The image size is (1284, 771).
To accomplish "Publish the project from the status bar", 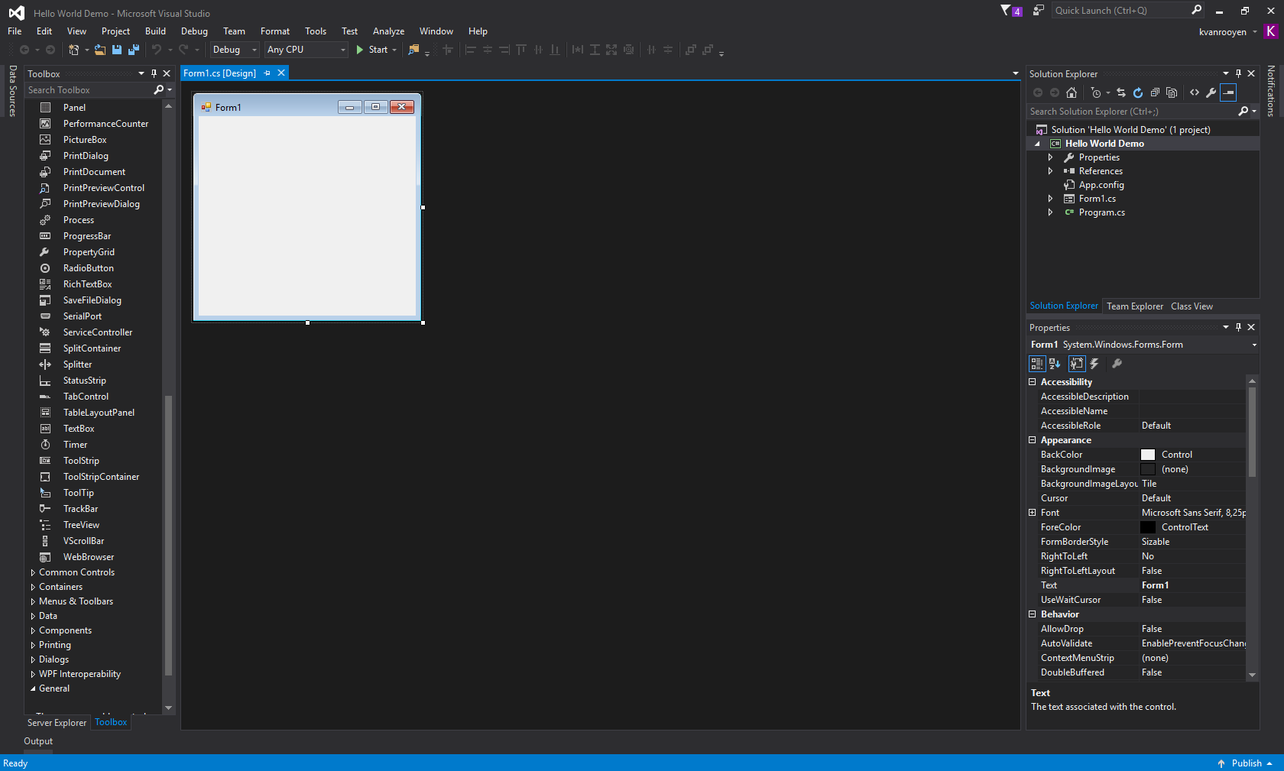I will tap(1246, 763).
